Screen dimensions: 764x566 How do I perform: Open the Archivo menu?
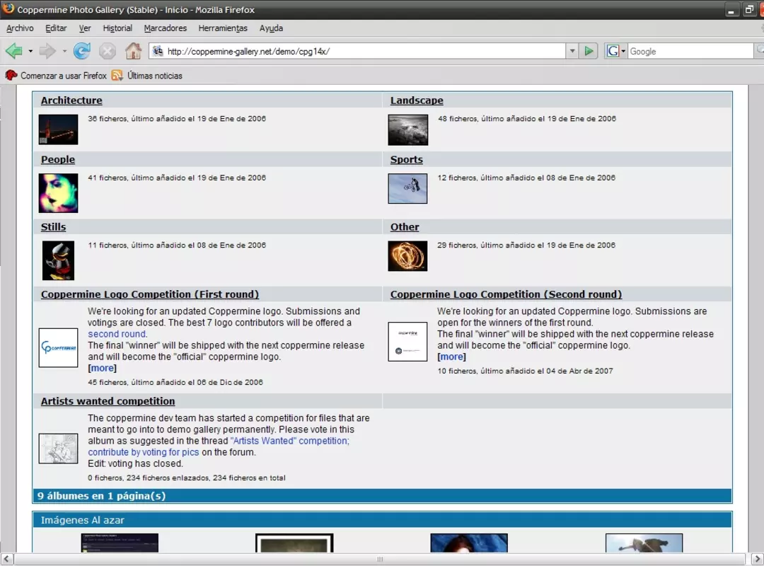pyautogui.click(x=20, y=28)
